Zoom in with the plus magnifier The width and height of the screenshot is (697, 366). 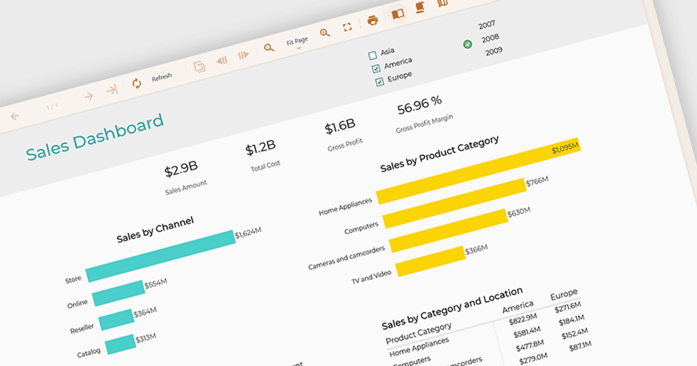[x=325, y=33]
